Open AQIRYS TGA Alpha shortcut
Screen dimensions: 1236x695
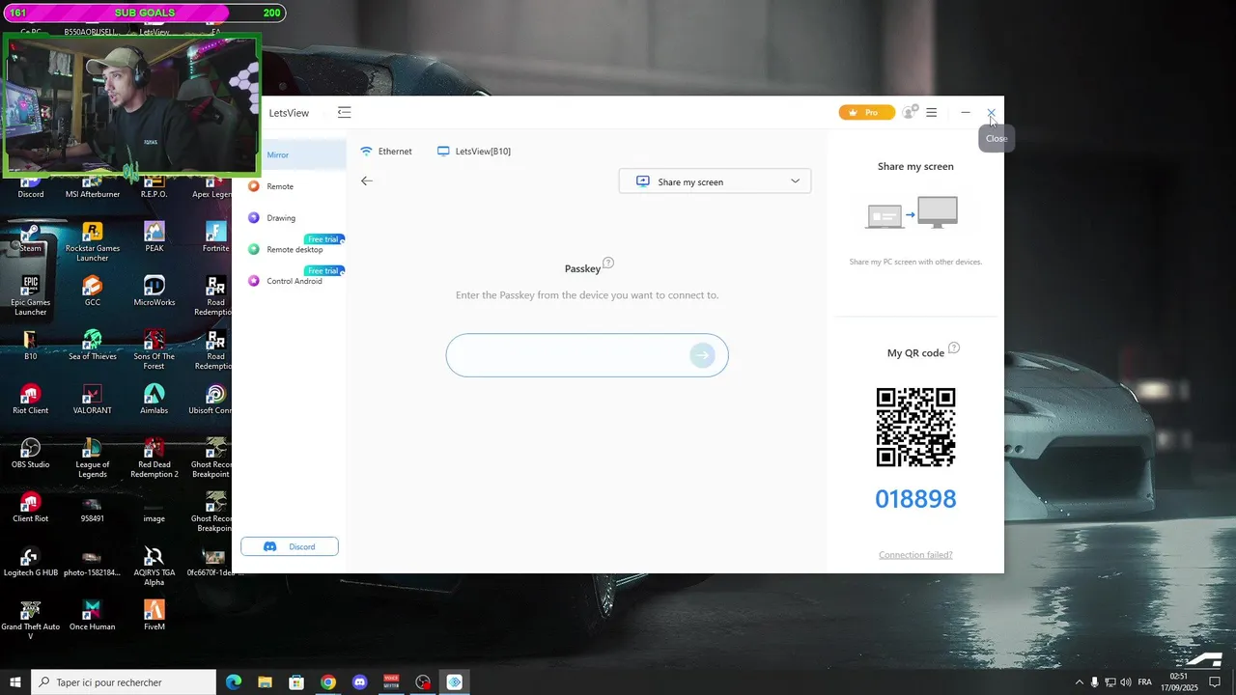pos(154,567)
